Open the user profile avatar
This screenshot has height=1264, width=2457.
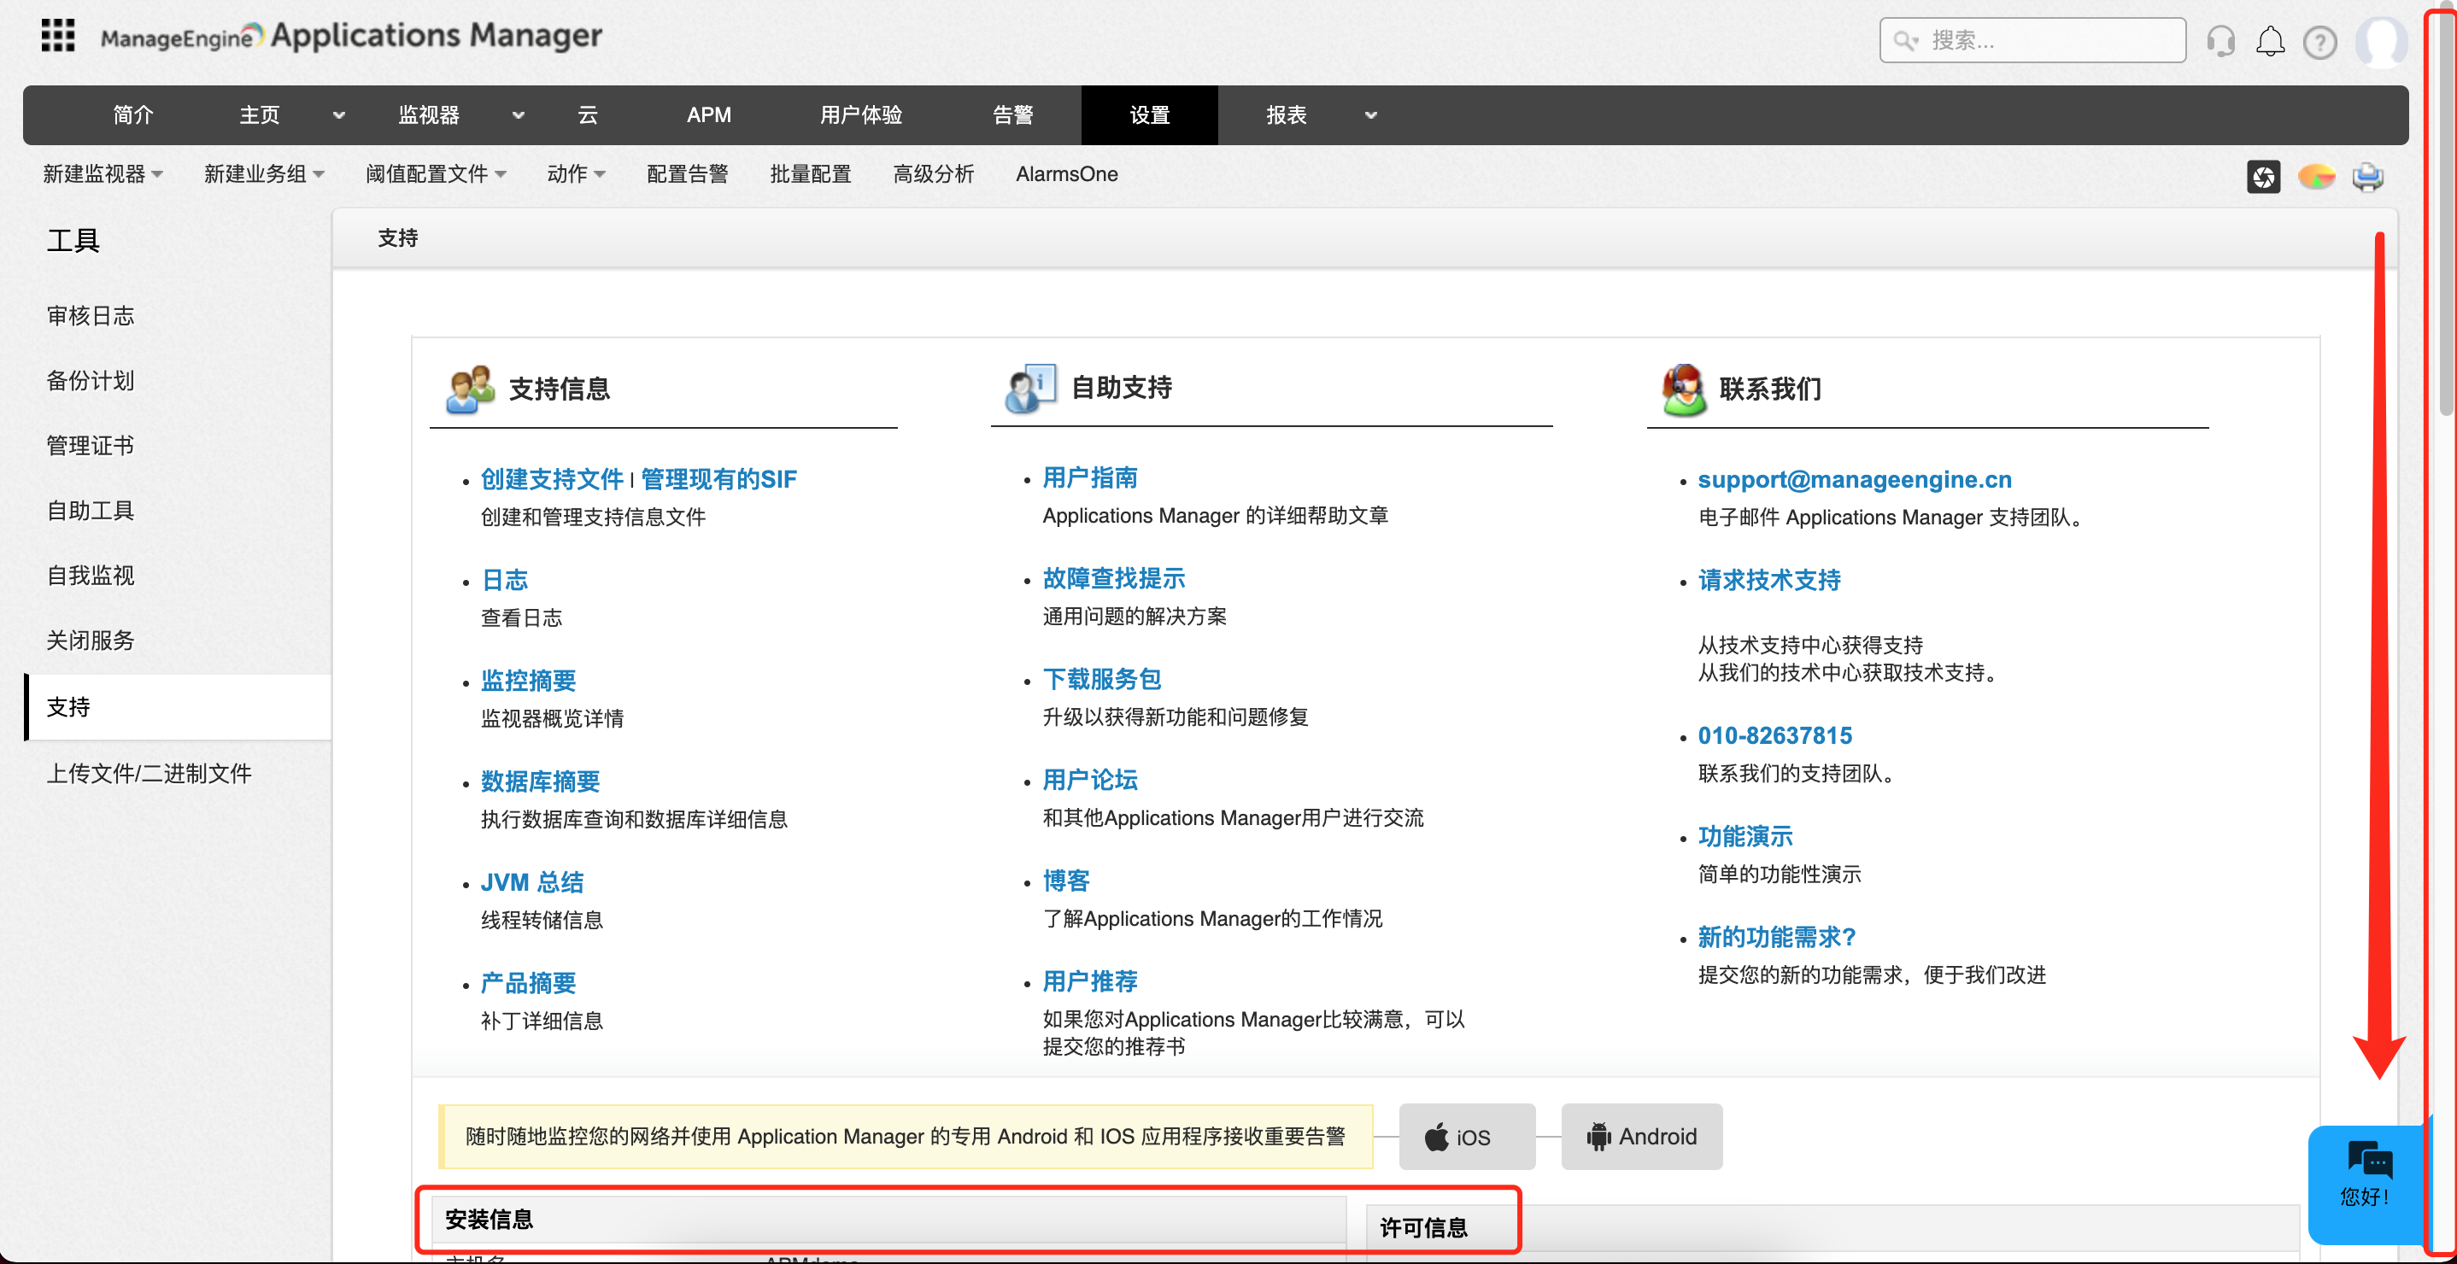click(x=2380, y=42)
